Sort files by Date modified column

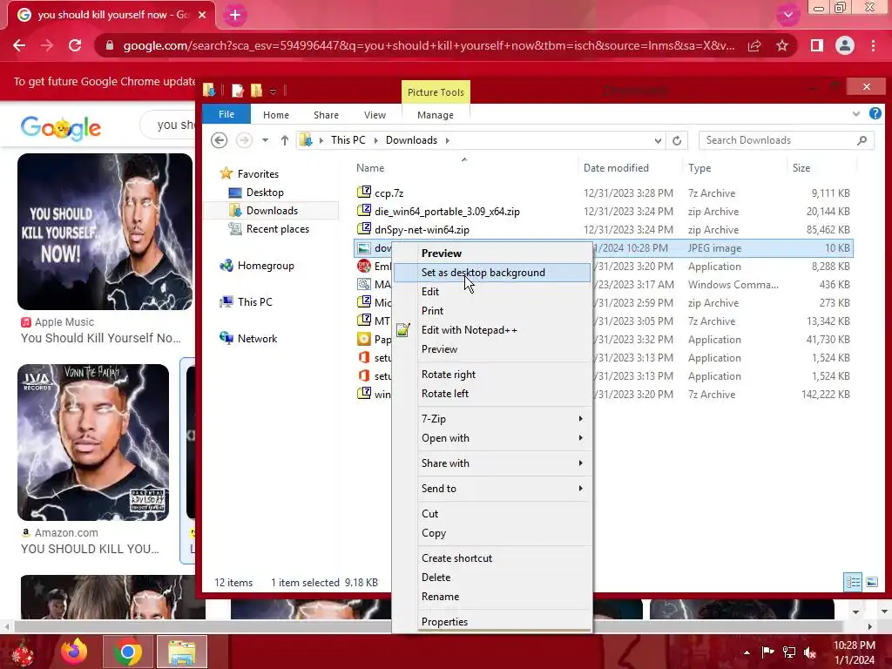616,168
